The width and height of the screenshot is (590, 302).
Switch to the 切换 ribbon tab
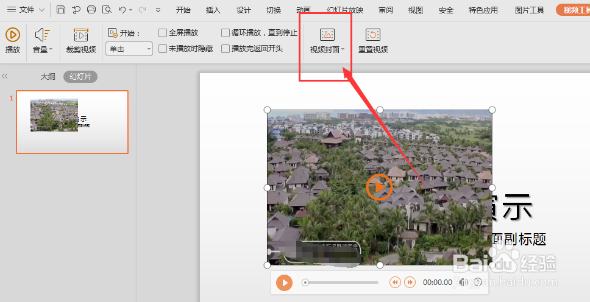pyautogui.click(x=274, y=10)
